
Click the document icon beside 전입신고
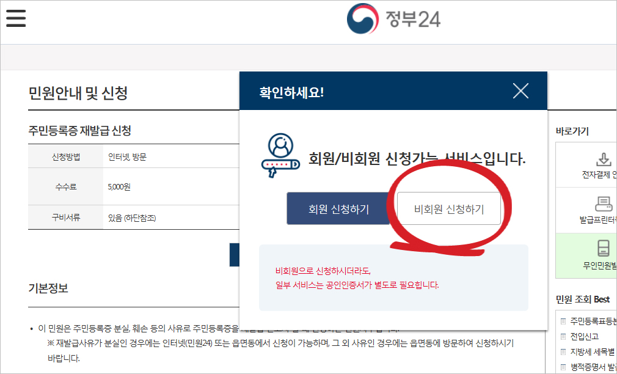coord(563,337)
